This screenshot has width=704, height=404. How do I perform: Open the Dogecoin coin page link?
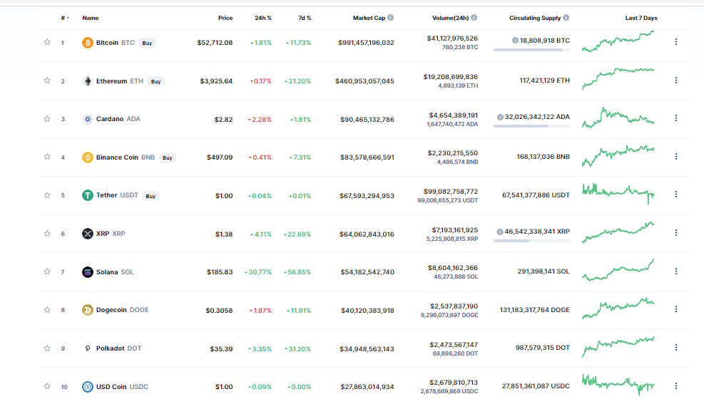click(x=122, y=310)
